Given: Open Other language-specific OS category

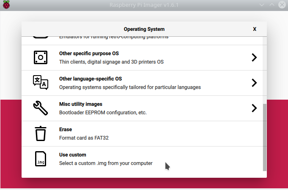Looking at the screenshot, I should [x=142, y=83].
